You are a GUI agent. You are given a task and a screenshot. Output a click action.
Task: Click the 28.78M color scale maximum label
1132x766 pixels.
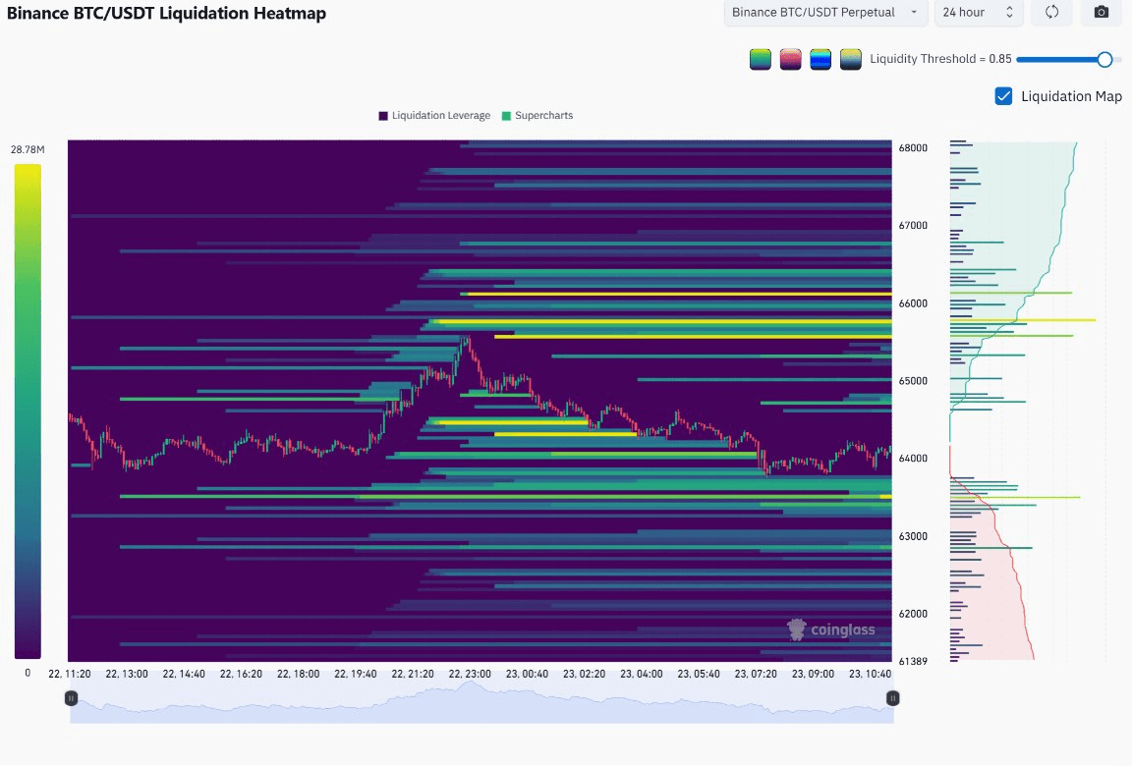click(28, 149)
